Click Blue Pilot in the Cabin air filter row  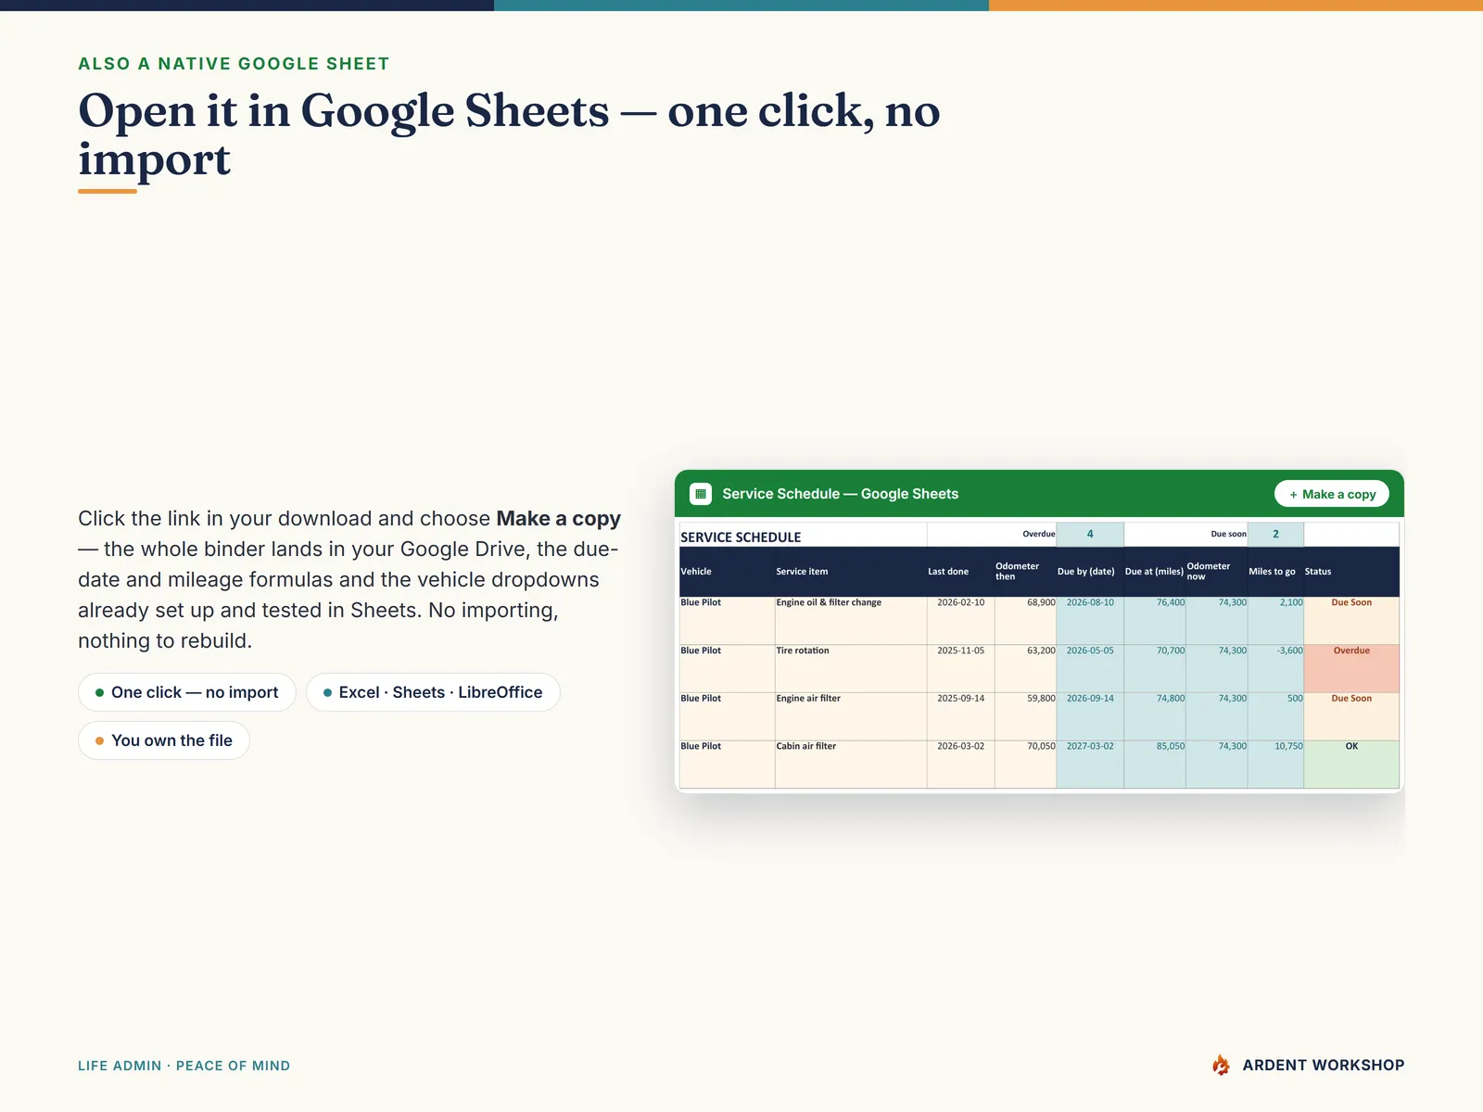tap(727, 764)
